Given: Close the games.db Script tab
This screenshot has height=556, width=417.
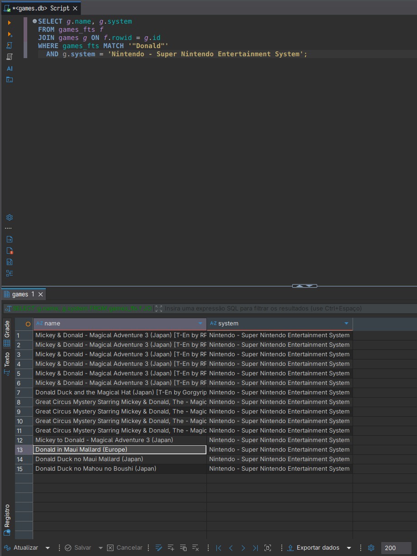Looking at the screenshot, I should coord(75,8).
